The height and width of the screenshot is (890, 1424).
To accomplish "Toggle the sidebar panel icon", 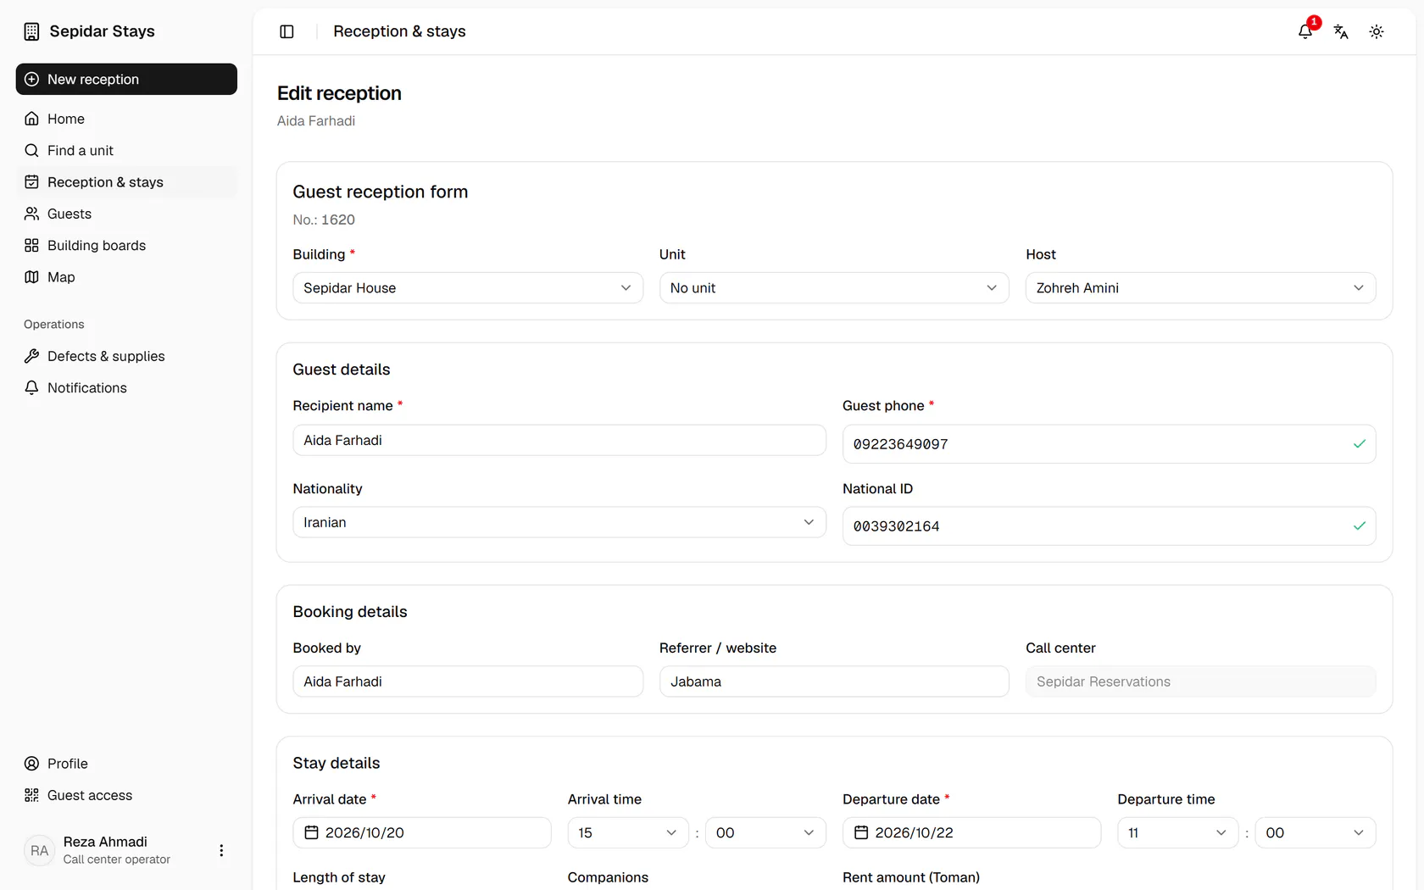I will [286, 31].
